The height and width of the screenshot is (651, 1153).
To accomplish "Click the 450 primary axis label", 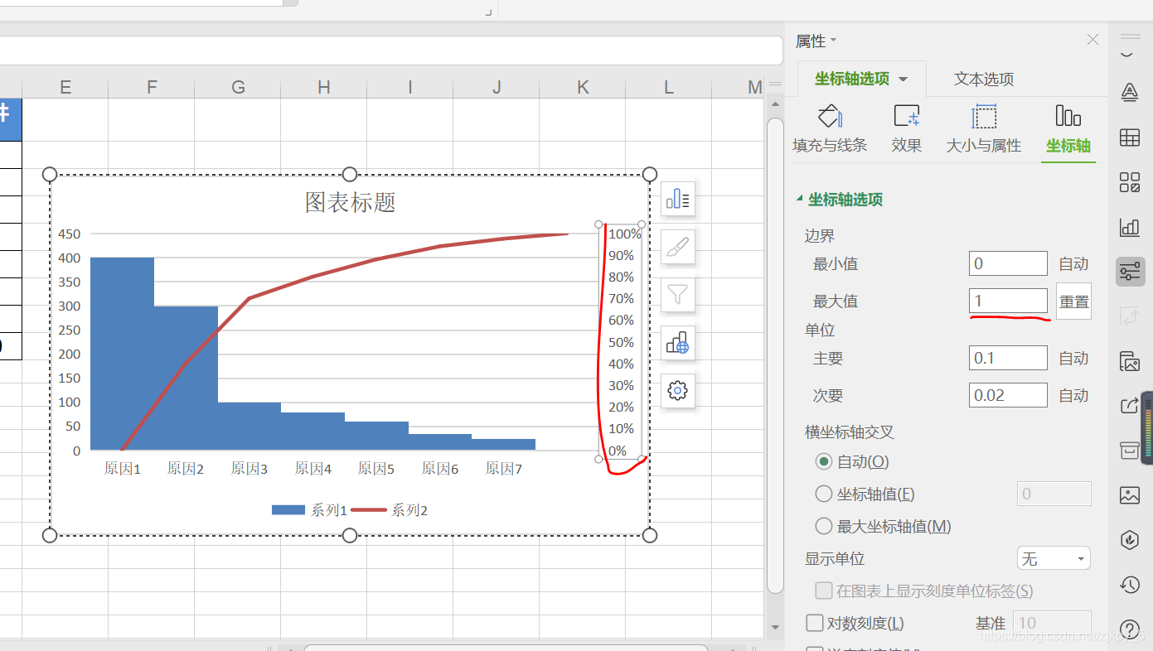I will [x=70, y=234].
